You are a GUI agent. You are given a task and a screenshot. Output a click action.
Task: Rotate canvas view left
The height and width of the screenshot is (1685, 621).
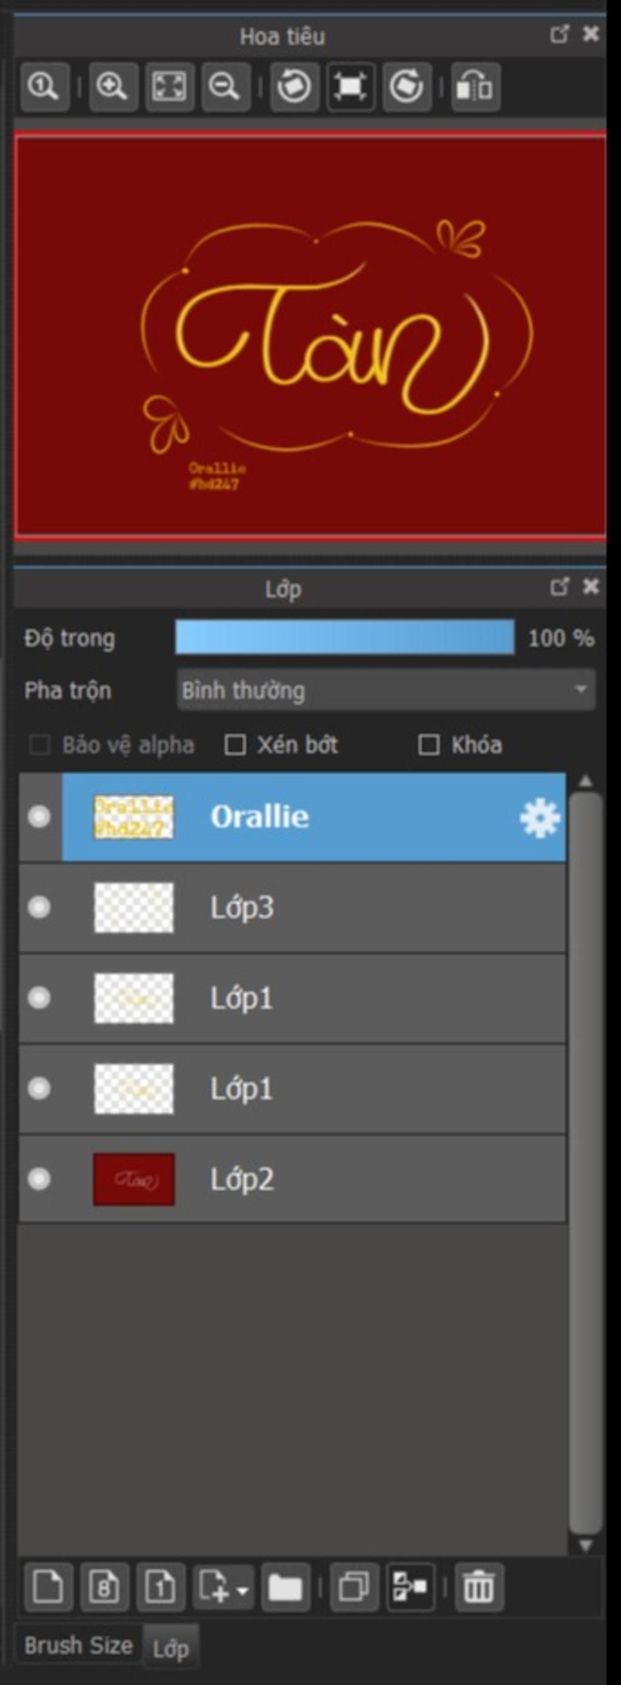(294, 86)
